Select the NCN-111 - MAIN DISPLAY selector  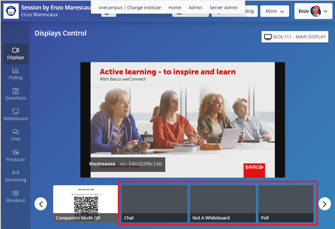coord(295,37)
